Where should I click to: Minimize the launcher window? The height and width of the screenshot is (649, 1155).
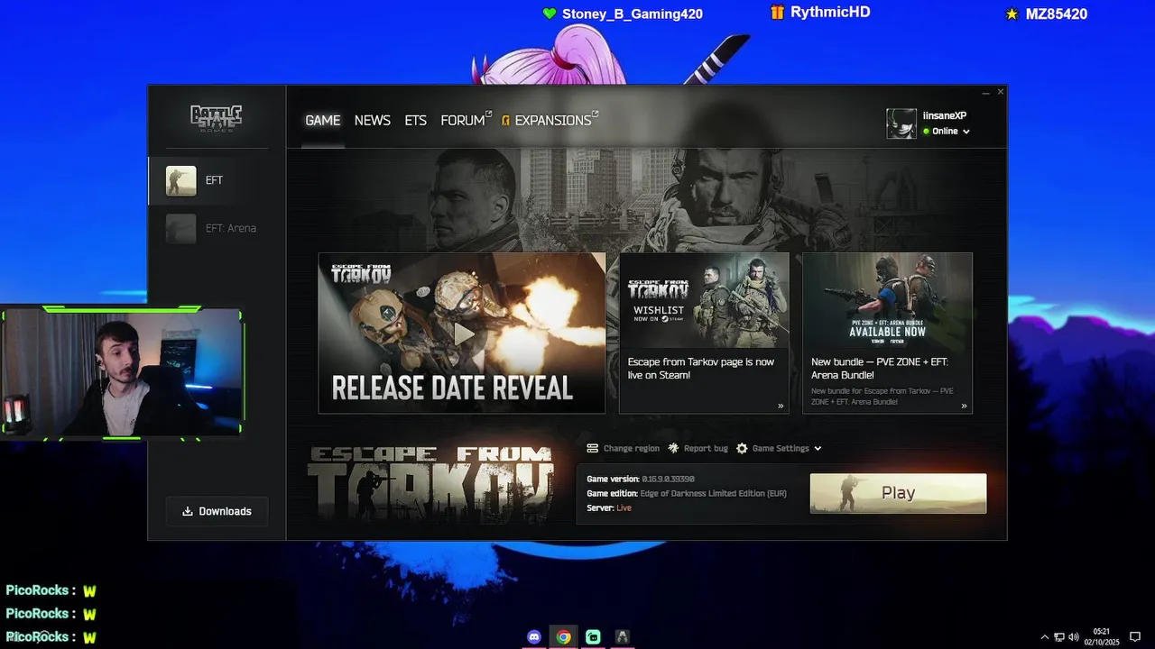point(986,92)
